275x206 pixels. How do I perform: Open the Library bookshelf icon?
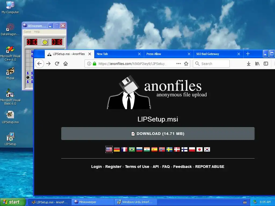(x=257, y=64)
